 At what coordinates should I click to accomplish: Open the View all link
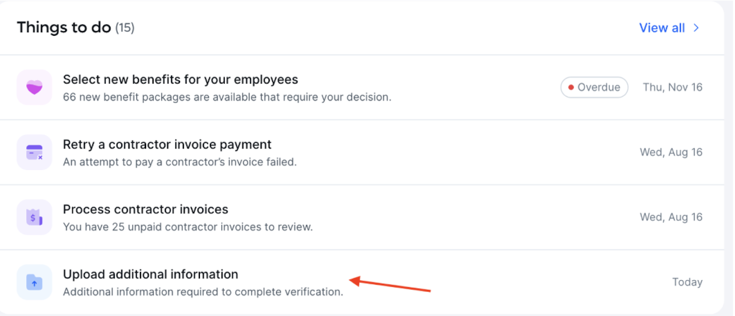coord(662,28)
